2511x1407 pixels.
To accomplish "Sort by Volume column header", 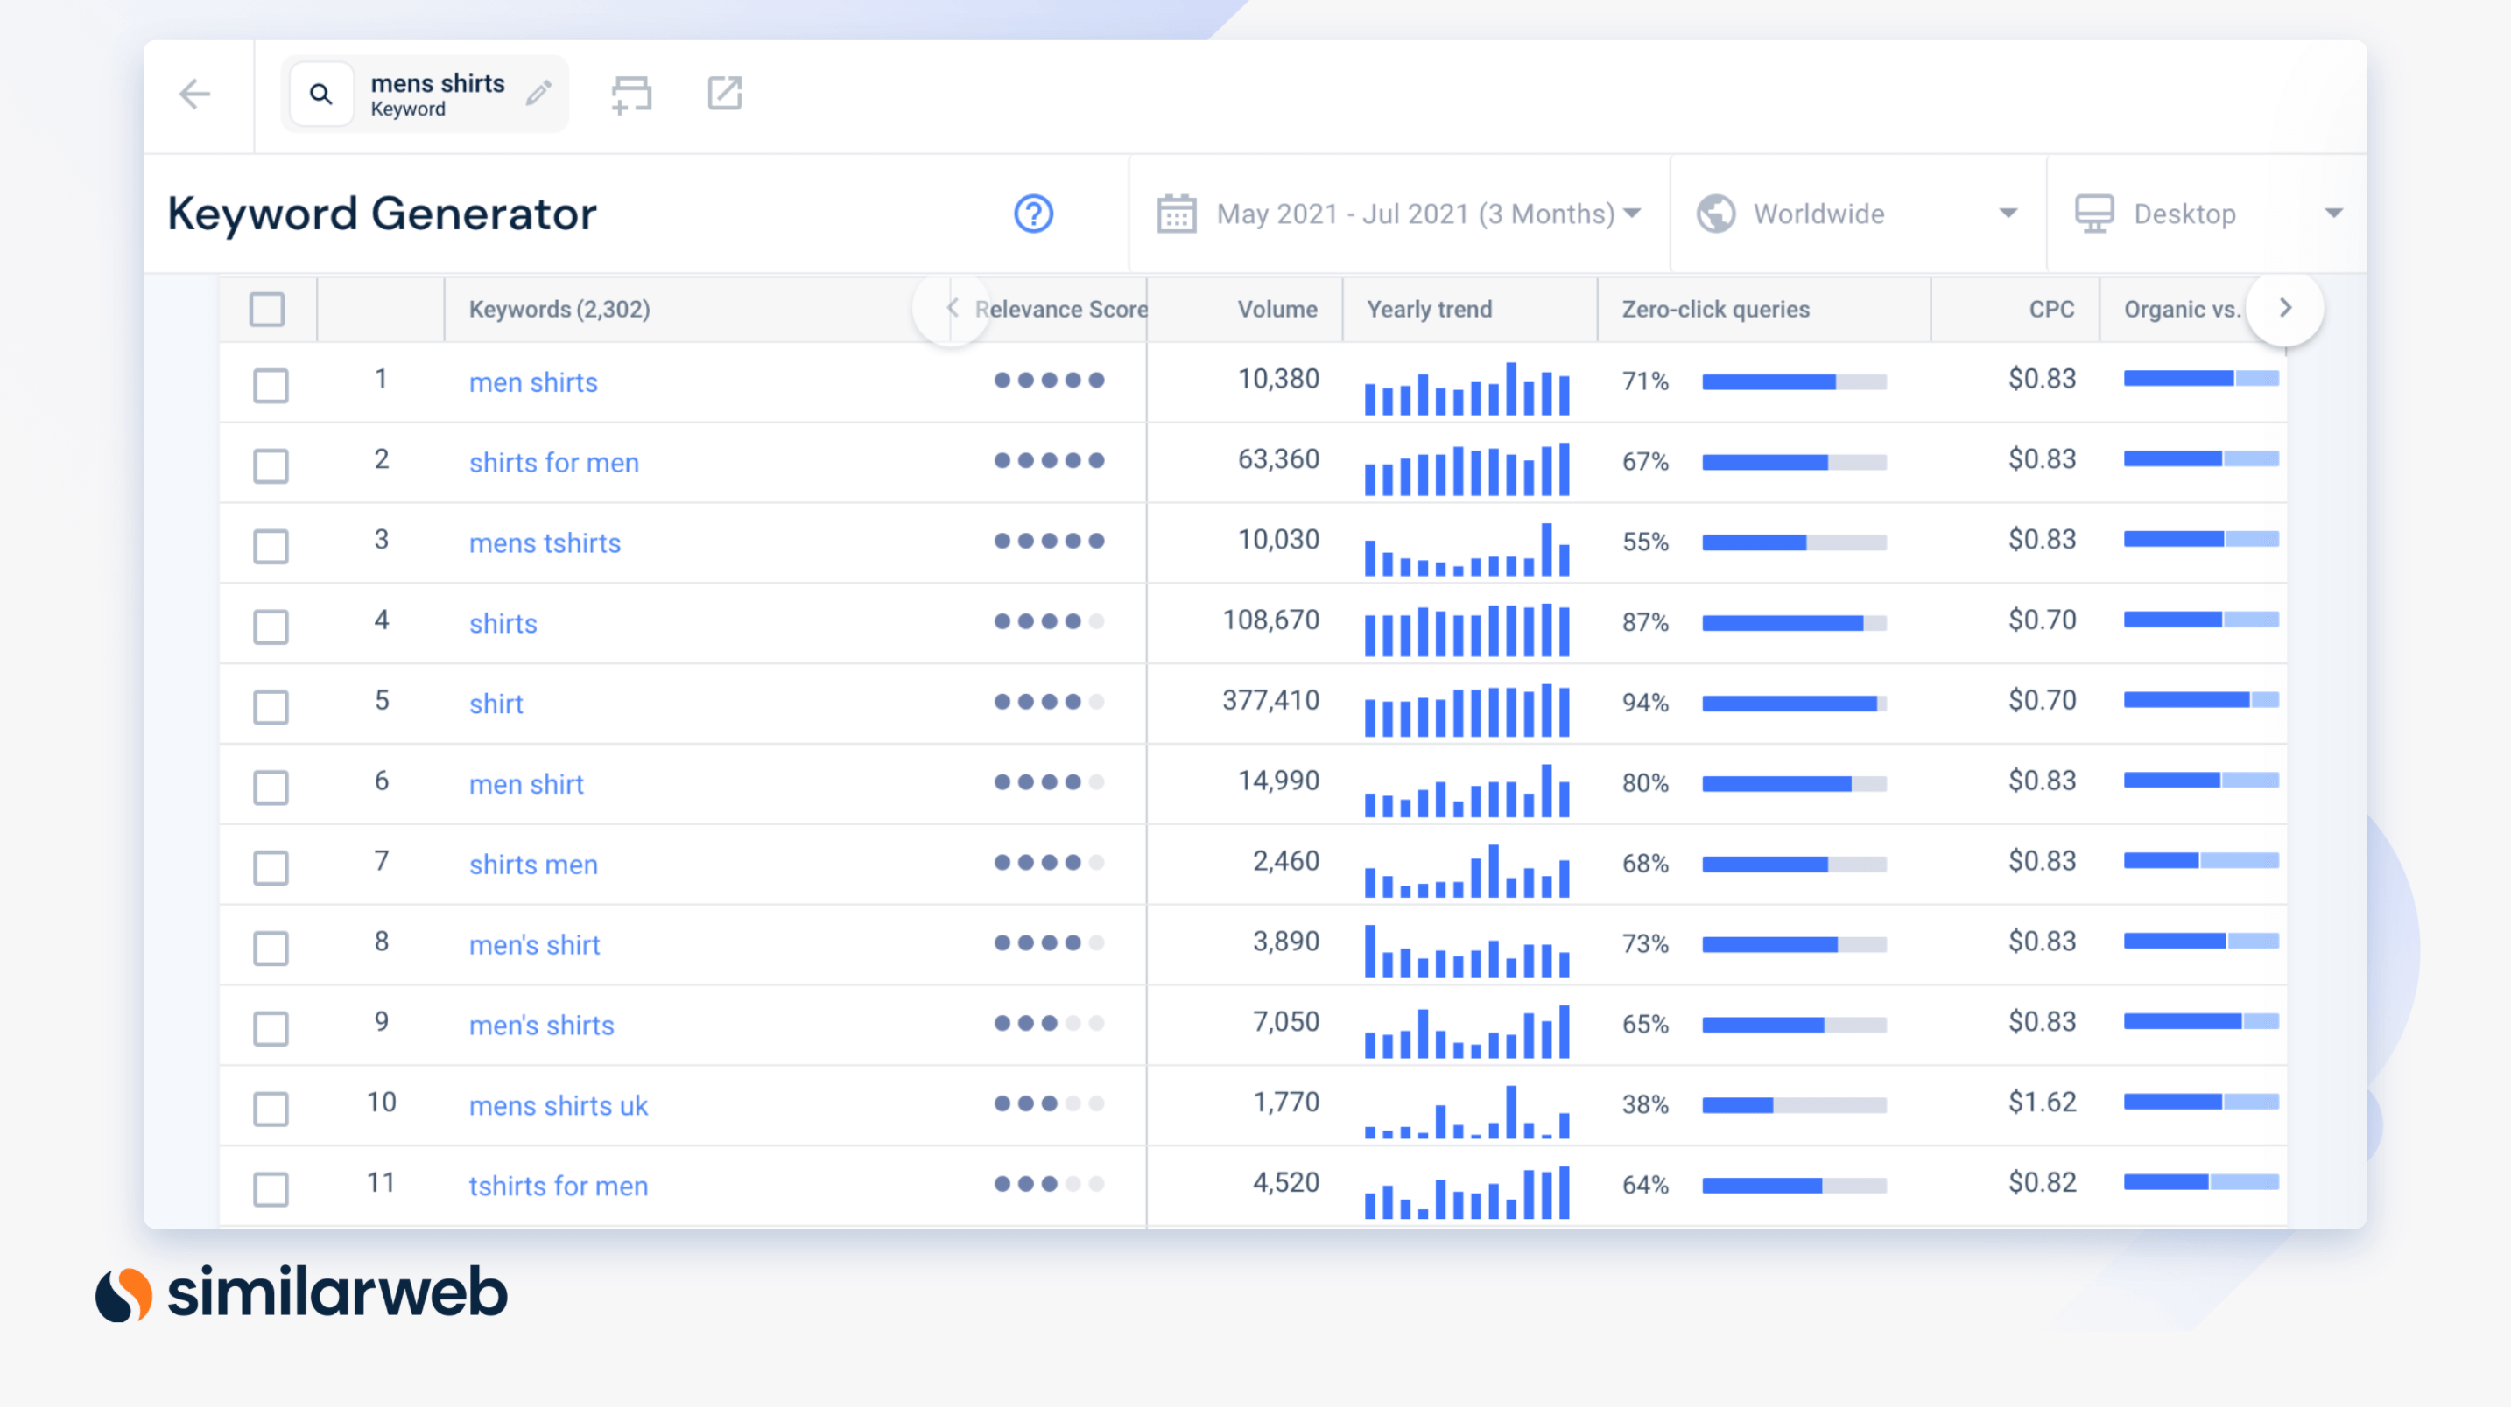I will 1277,309.
